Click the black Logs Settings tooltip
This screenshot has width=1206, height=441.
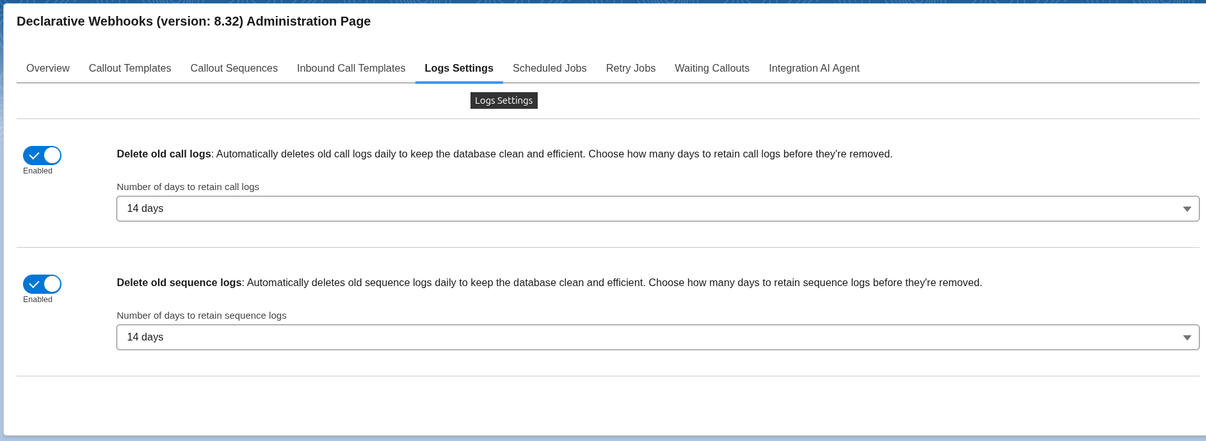504,100
